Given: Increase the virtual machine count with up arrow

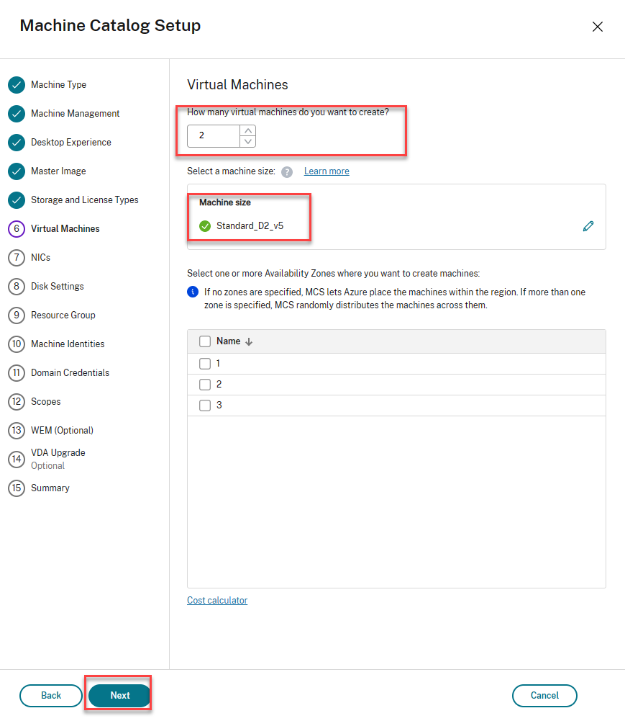Looking at the screenshot, I should [248, 131].
